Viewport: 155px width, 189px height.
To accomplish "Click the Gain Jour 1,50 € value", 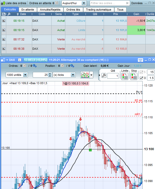I will coord(138,66).
